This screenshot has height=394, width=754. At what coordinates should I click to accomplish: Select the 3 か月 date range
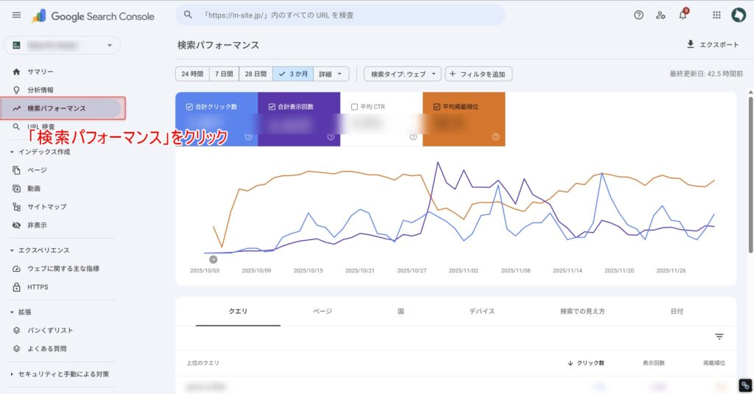coord(293,74)
